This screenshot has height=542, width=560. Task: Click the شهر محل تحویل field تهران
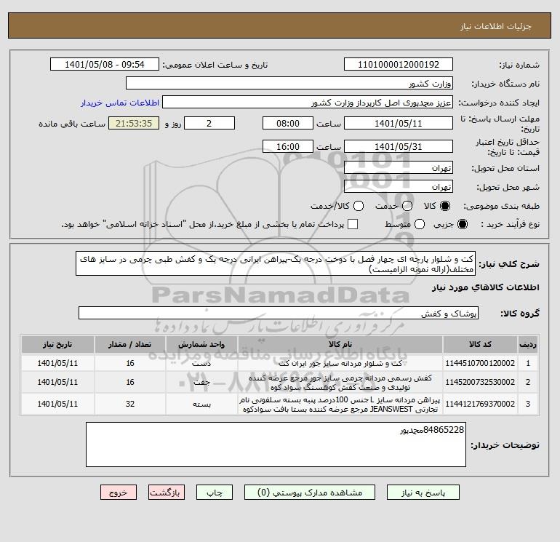[399, 186]
